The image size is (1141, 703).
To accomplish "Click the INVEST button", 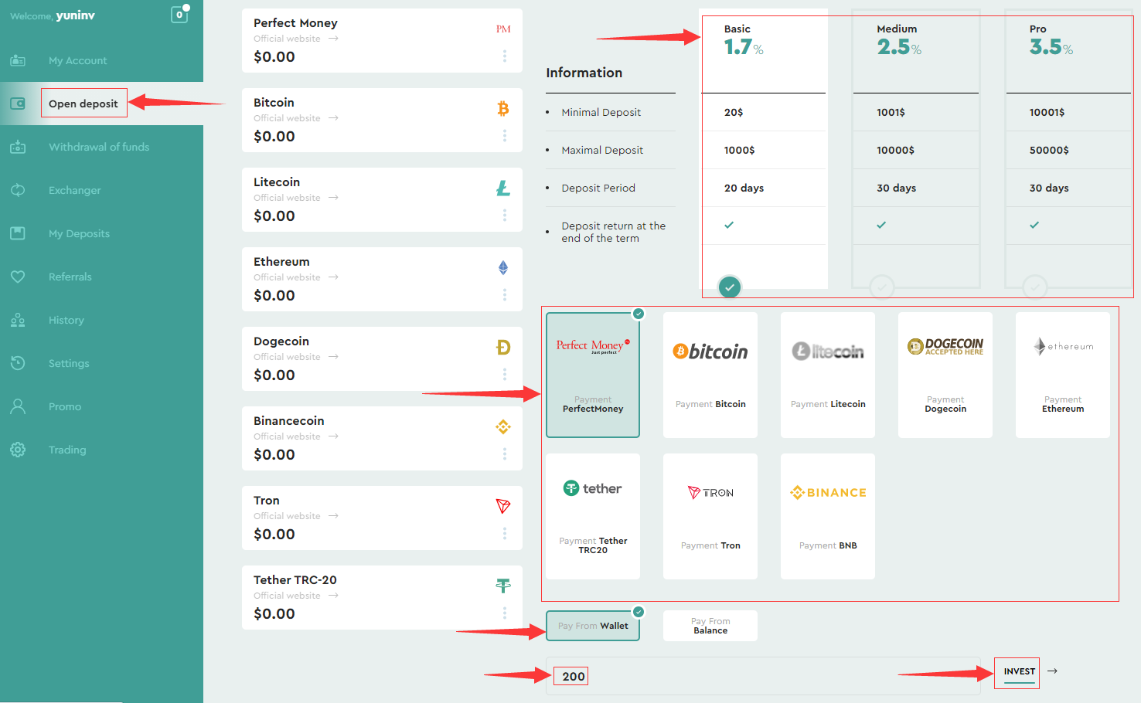I will [1019, 671].
